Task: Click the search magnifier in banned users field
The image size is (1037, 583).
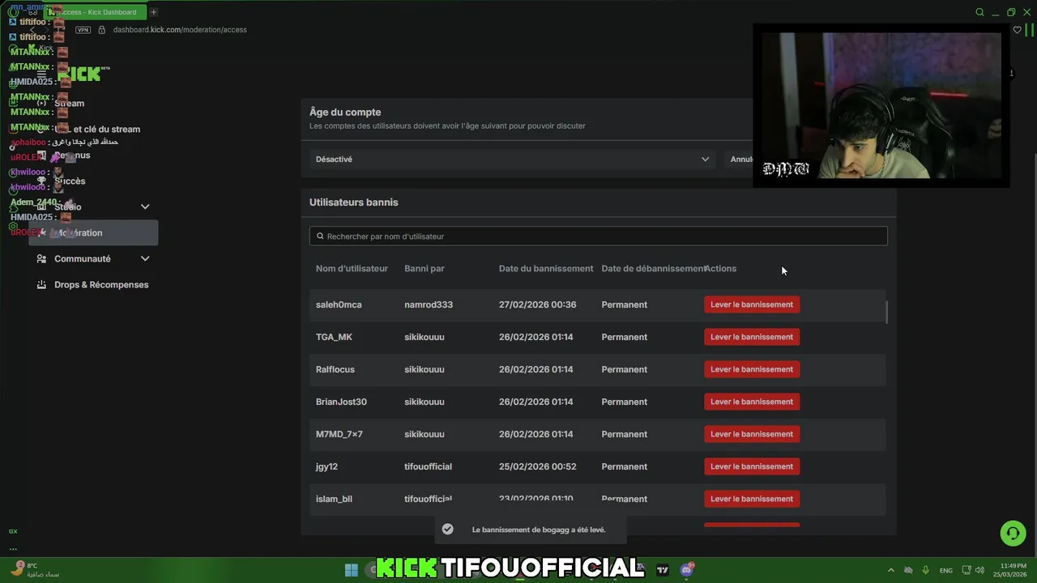Action: pyautogui.click(x=321, y=236)
